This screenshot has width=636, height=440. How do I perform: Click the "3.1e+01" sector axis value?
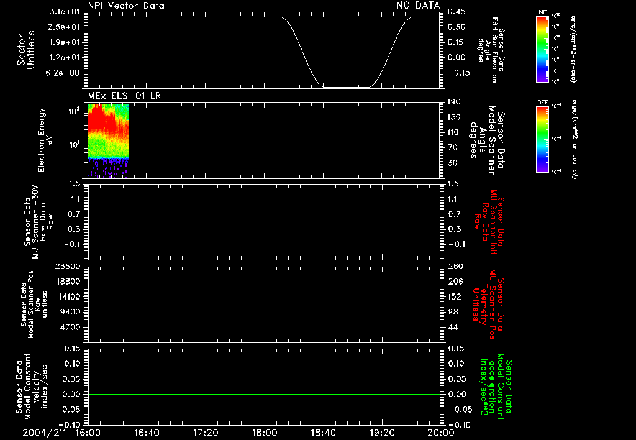[x=65, y=12]
